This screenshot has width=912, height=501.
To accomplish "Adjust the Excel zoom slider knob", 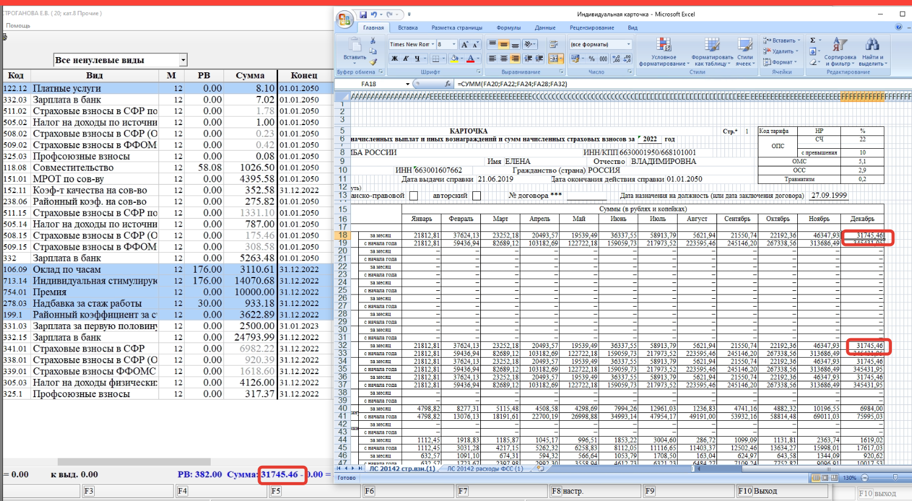I will coord(895,478).
